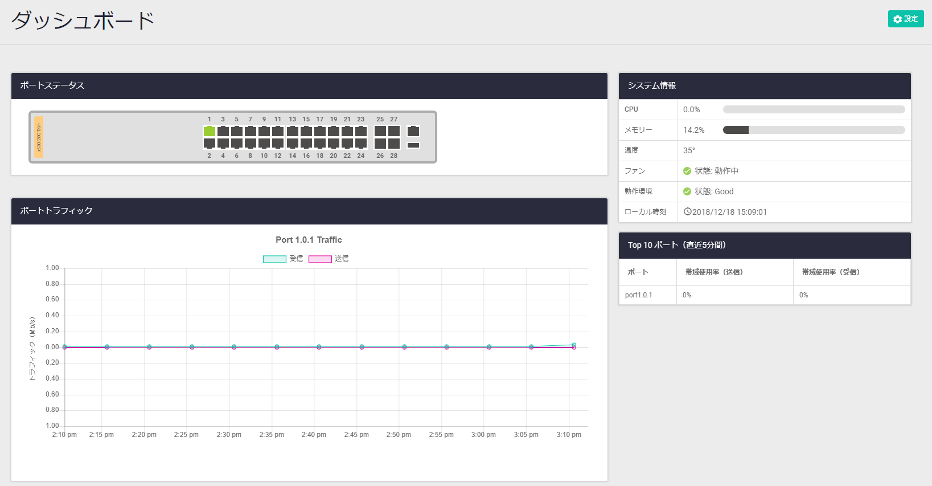Open the 設定 settings button
The image size is (932, 486).
905,19
